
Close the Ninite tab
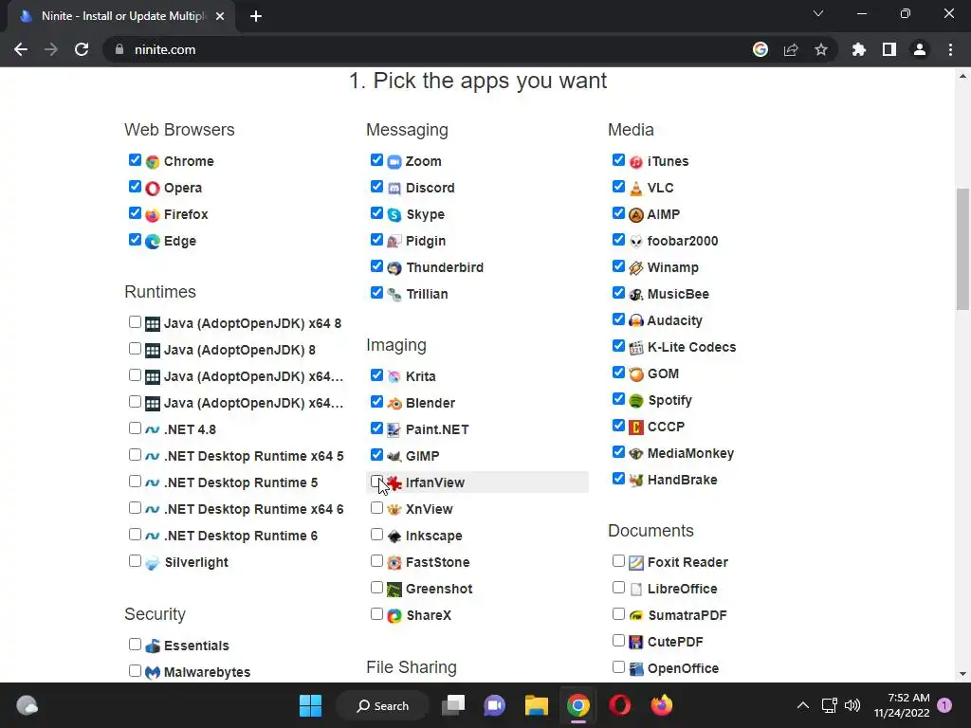(220, 16)
